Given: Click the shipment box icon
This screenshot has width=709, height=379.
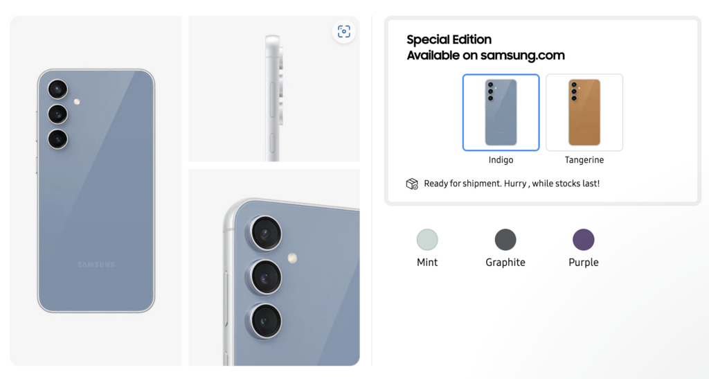Looking at the screenshot, I should coord(412,184).
